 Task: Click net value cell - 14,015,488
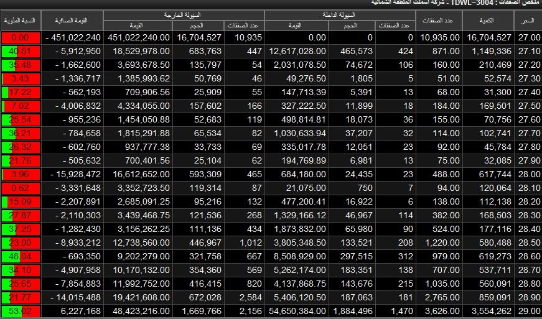pyautogui.click(x=72, y=297)
